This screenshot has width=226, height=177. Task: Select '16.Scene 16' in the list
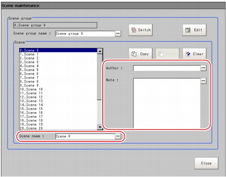[58, 113]
